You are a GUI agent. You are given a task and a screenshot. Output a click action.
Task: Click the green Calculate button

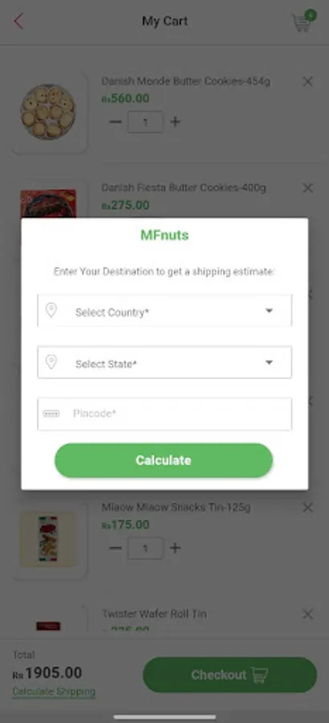point(164,460)
